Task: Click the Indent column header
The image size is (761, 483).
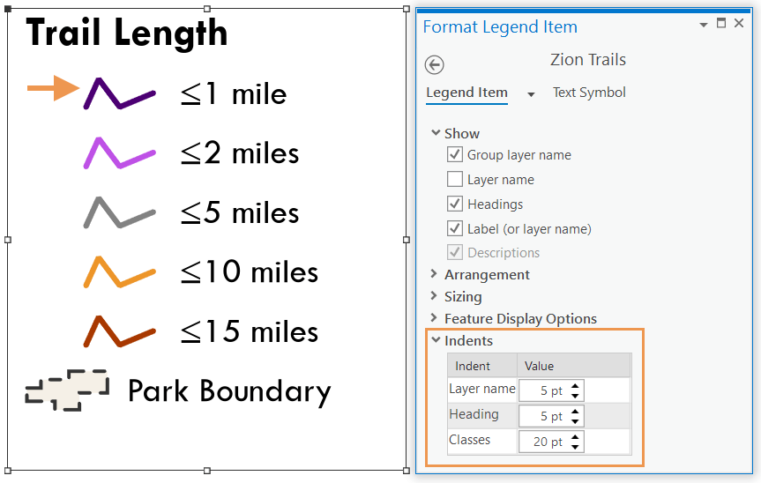Action: tap(482, 366)
